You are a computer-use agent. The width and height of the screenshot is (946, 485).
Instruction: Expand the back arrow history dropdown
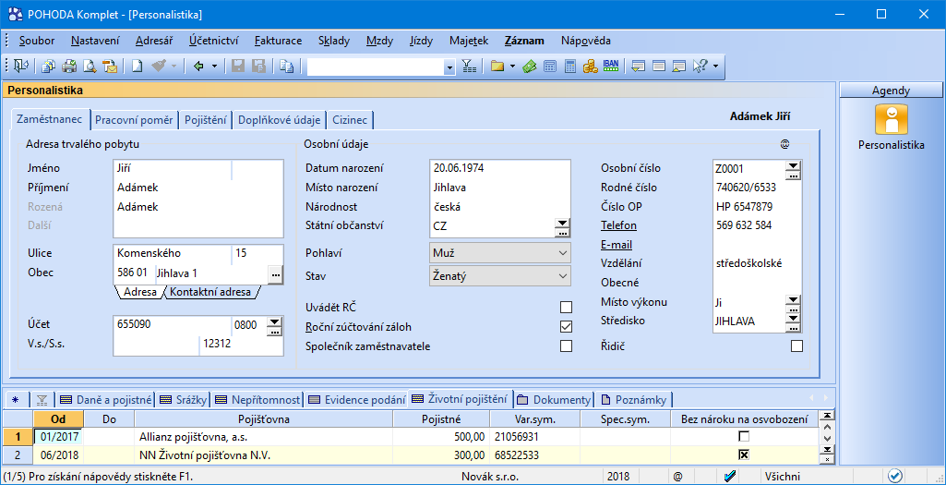(x=214, y=67)
